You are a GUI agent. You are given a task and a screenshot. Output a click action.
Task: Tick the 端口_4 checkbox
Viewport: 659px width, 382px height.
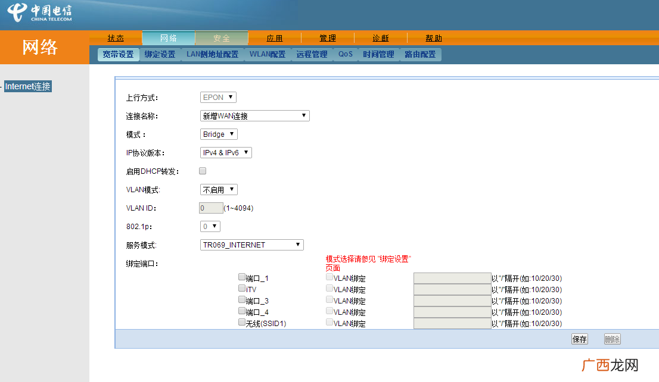[x=242, y=311]
